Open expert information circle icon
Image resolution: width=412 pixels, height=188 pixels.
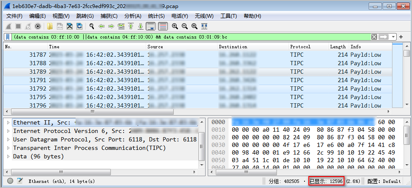click(x=10, y=181)
